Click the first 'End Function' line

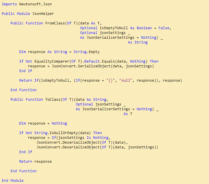coord(24,90)
